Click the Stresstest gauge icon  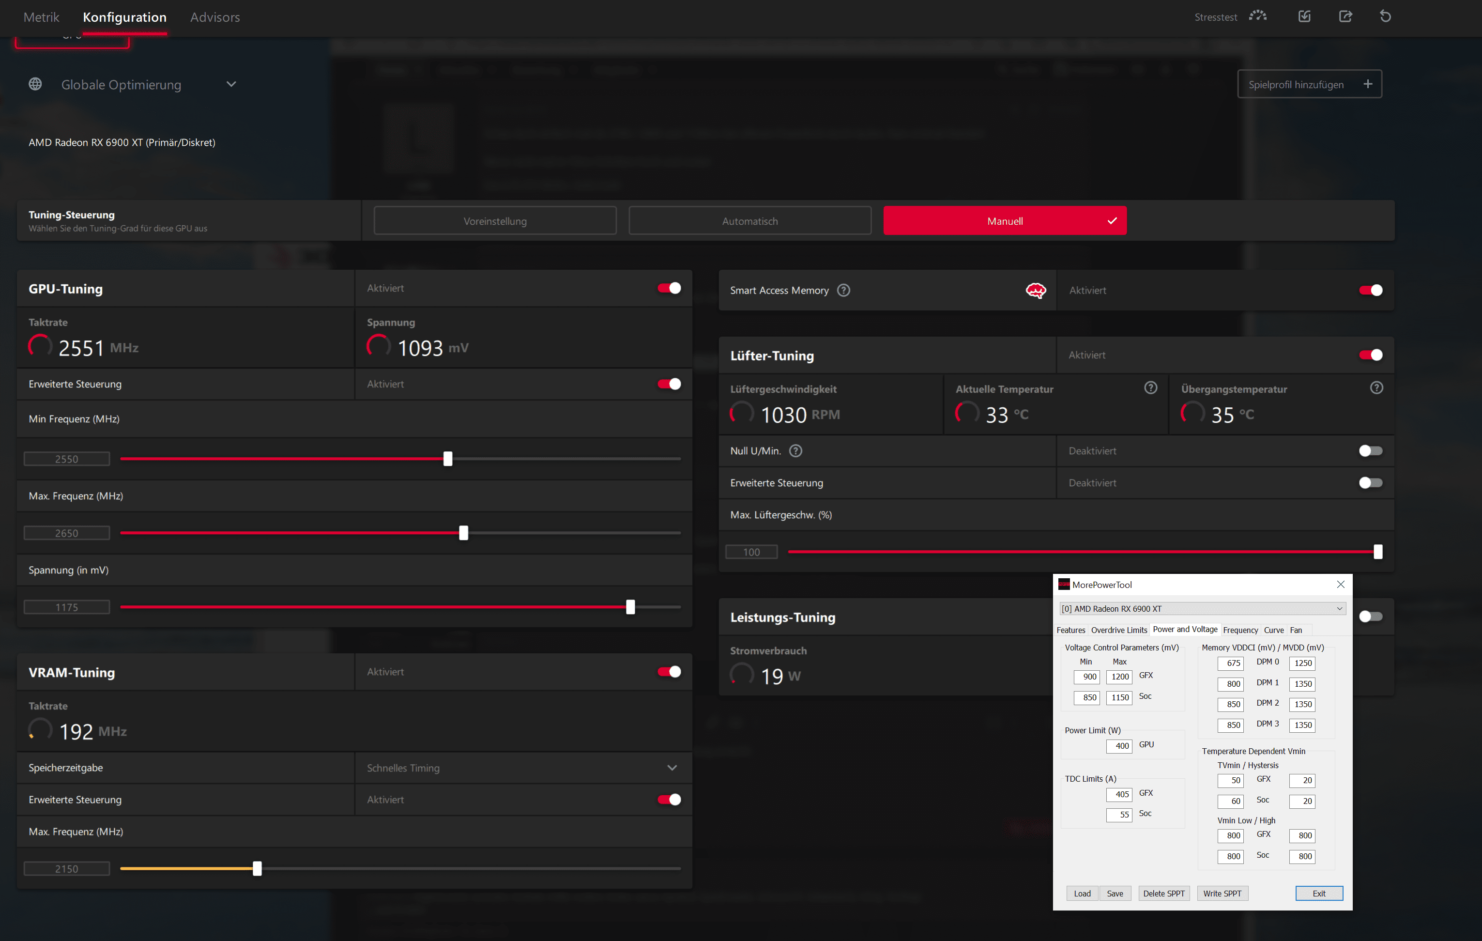pyautogui.click(x=1257, y=16)
